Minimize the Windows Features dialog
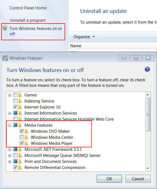This screenshot has width=157, height=189. (124, 58)
